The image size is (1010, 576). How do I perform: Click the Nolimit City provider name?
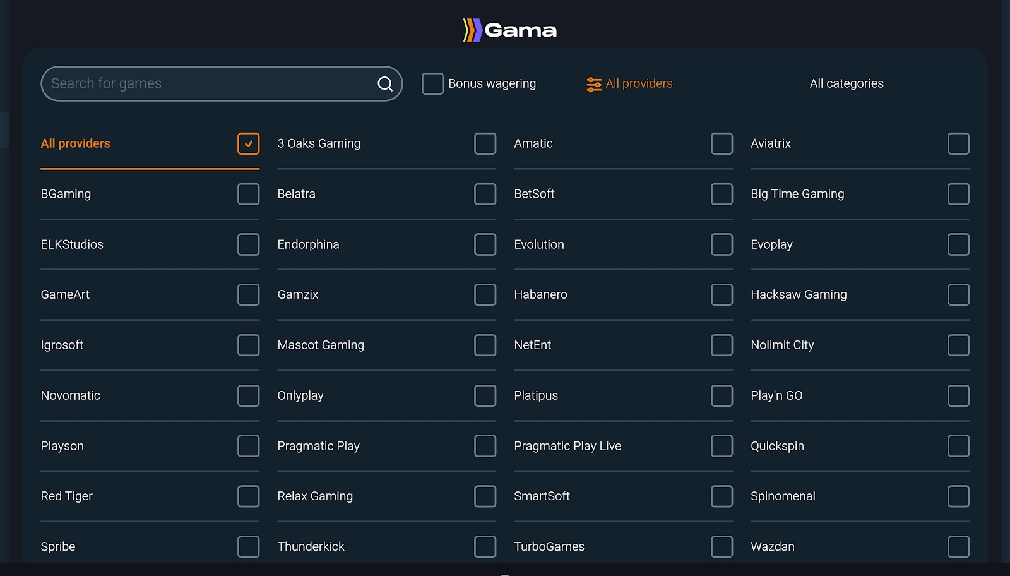(782, 345)
